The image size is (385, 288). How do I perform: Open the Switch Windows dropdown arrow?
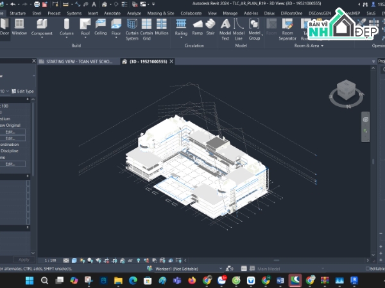pyautogui.click(x=148, y=4)
